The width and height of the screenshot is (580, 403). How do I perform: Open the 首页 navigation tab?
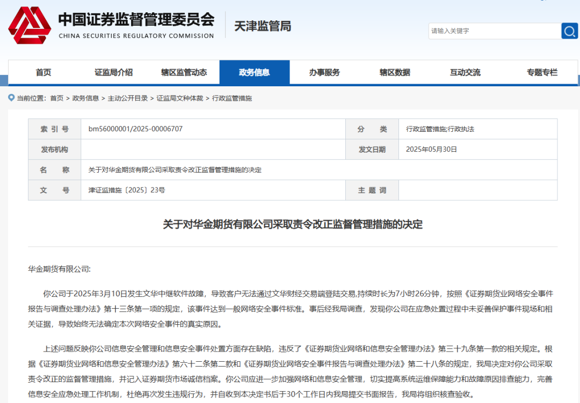(x=44, y=72)
